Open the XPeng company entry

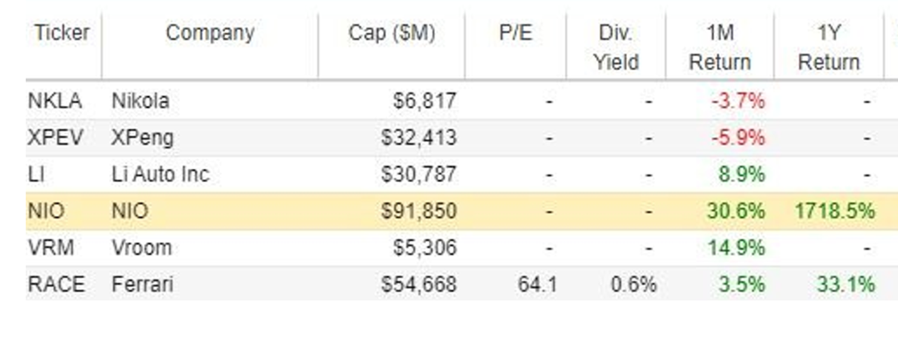point(142,138)
